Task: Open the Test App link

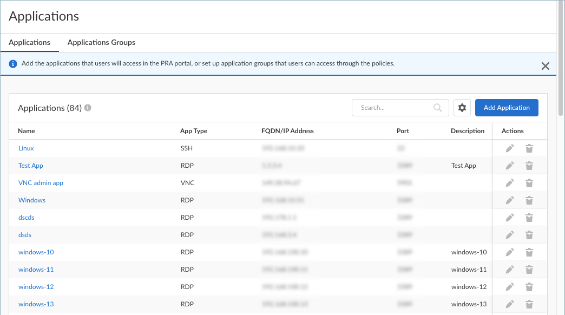Action: (30, 165)
